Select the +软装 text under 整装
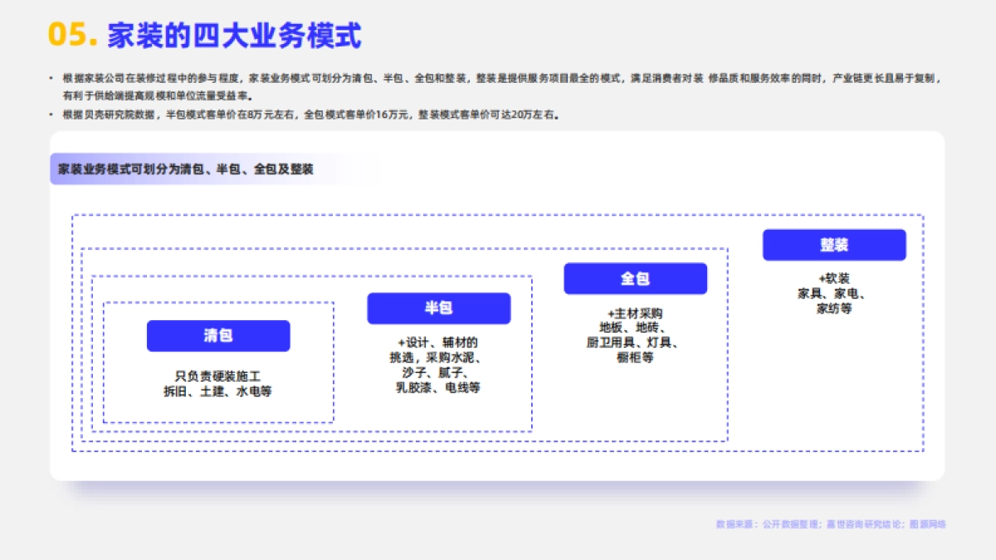The image size is (996, 560). [834, 278]
